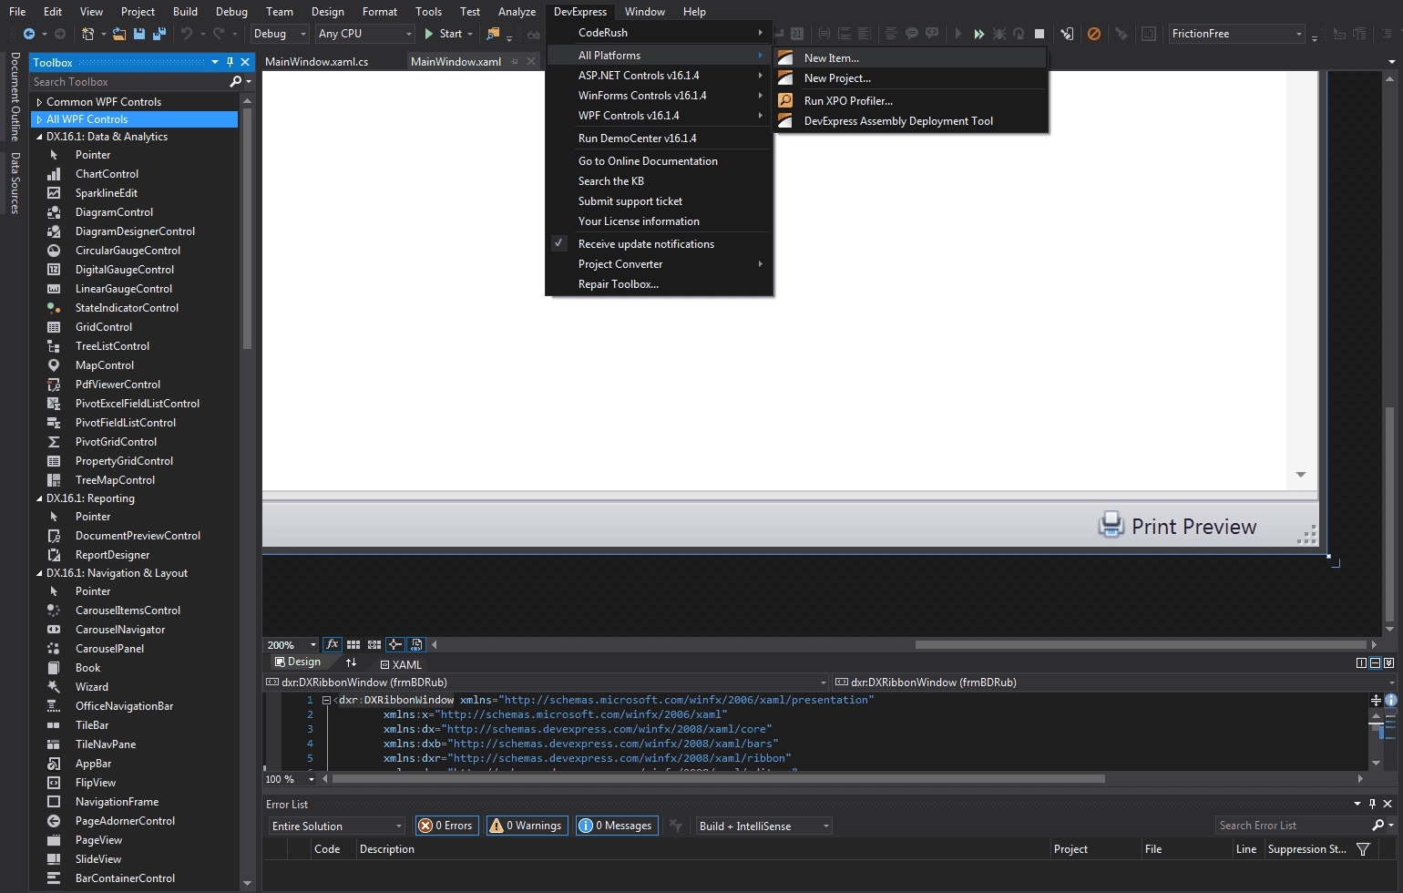The width and height of the screenshot is (1403, 893).
Task: Collapse DX.16.1: Navigation & Layout group
Action: [x=39, y=573]
